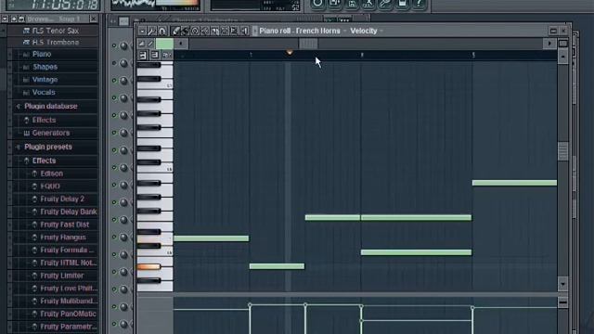The image size is (594, 334).
Task: Select the speaker Playback tool in piano roll
Action: coord(244,31)
